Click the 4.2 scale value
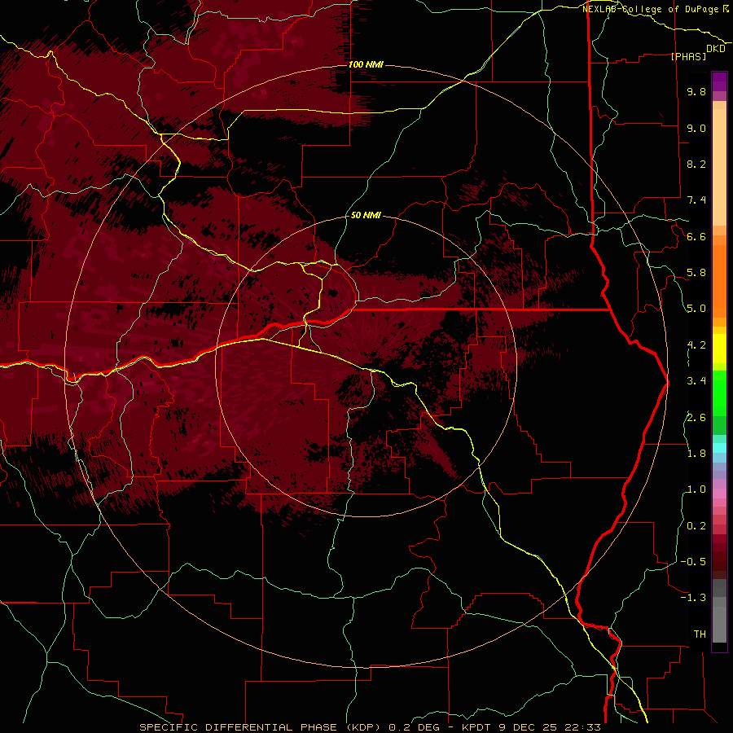Screen dimensions: 733x733 (696, 345)
